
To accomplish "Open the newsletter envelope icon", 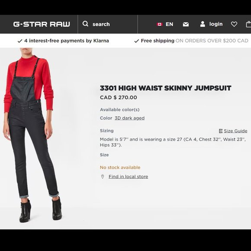I will click(x=186, y=24).
